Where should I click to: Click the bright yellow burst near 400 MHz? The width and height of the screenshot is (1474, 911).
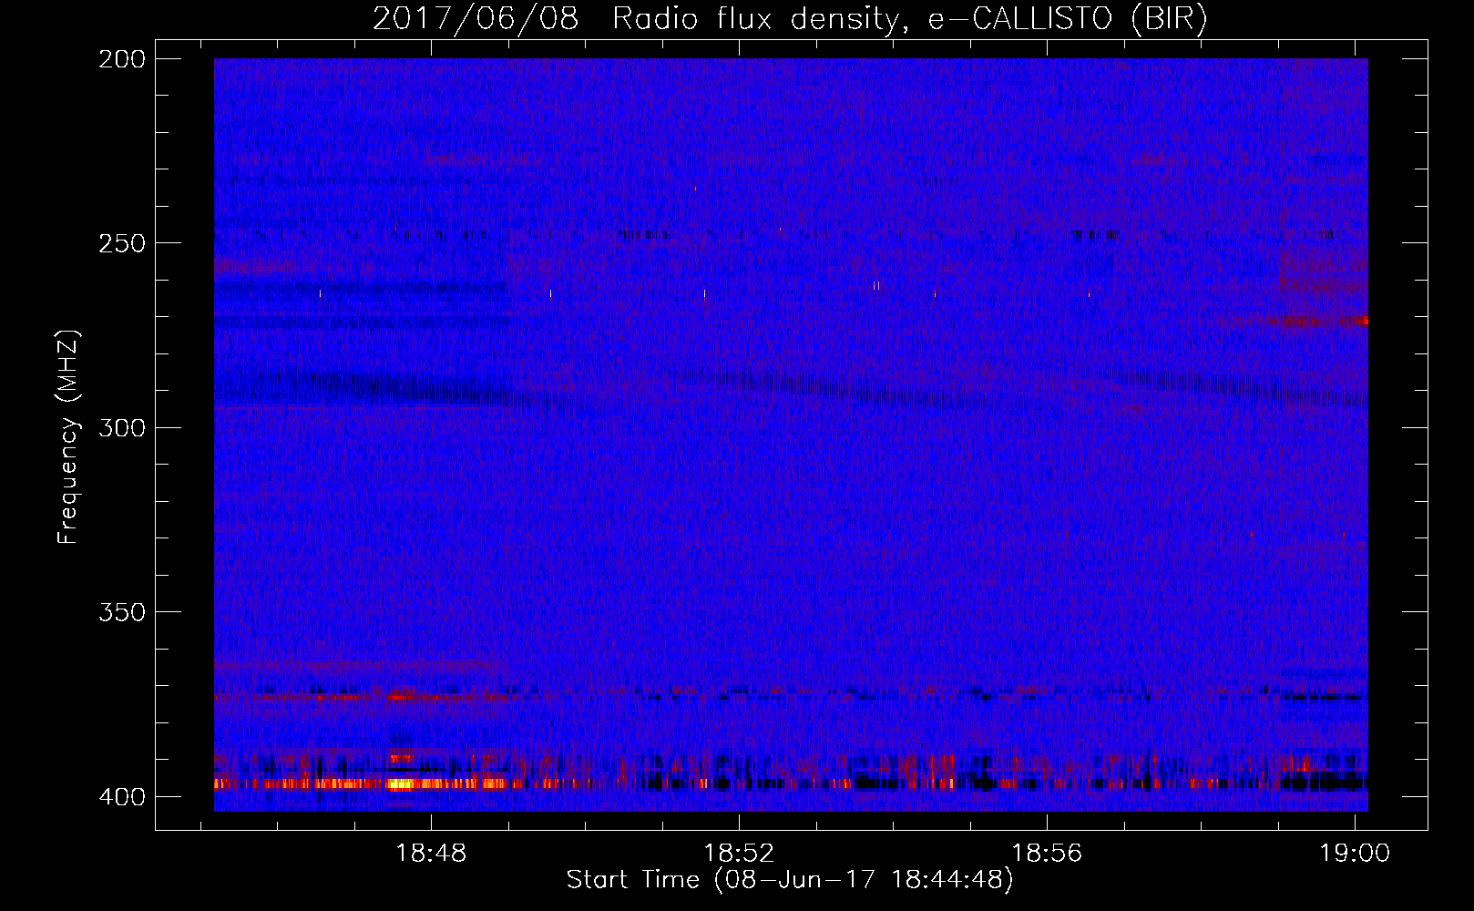click(x=401, y=783)
